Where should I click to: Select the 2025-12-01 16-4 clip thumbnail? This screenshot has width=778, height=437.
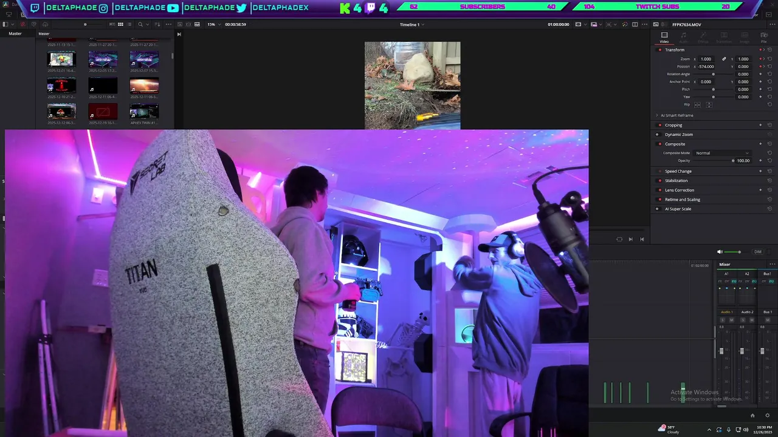pyautogui.click(x=61, y=59)
